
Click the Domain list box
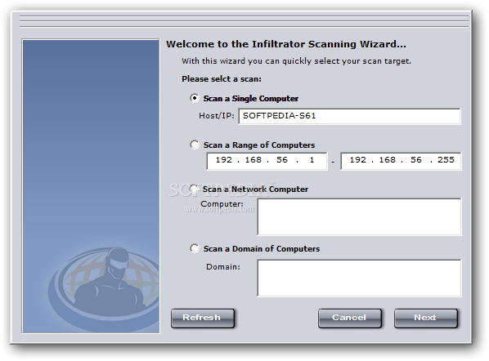click(x=359, y=279)
